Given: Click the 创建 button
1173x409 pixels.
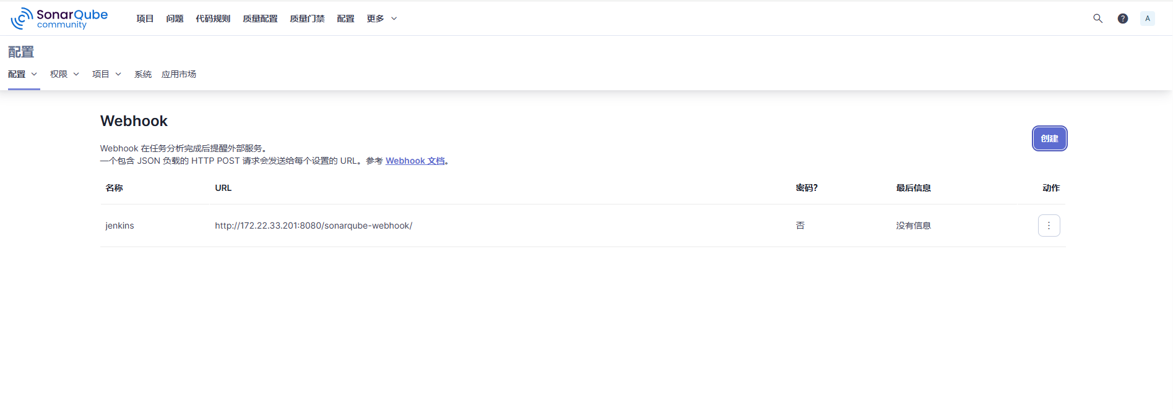Looking at the screenshot, I should 1049,138.
